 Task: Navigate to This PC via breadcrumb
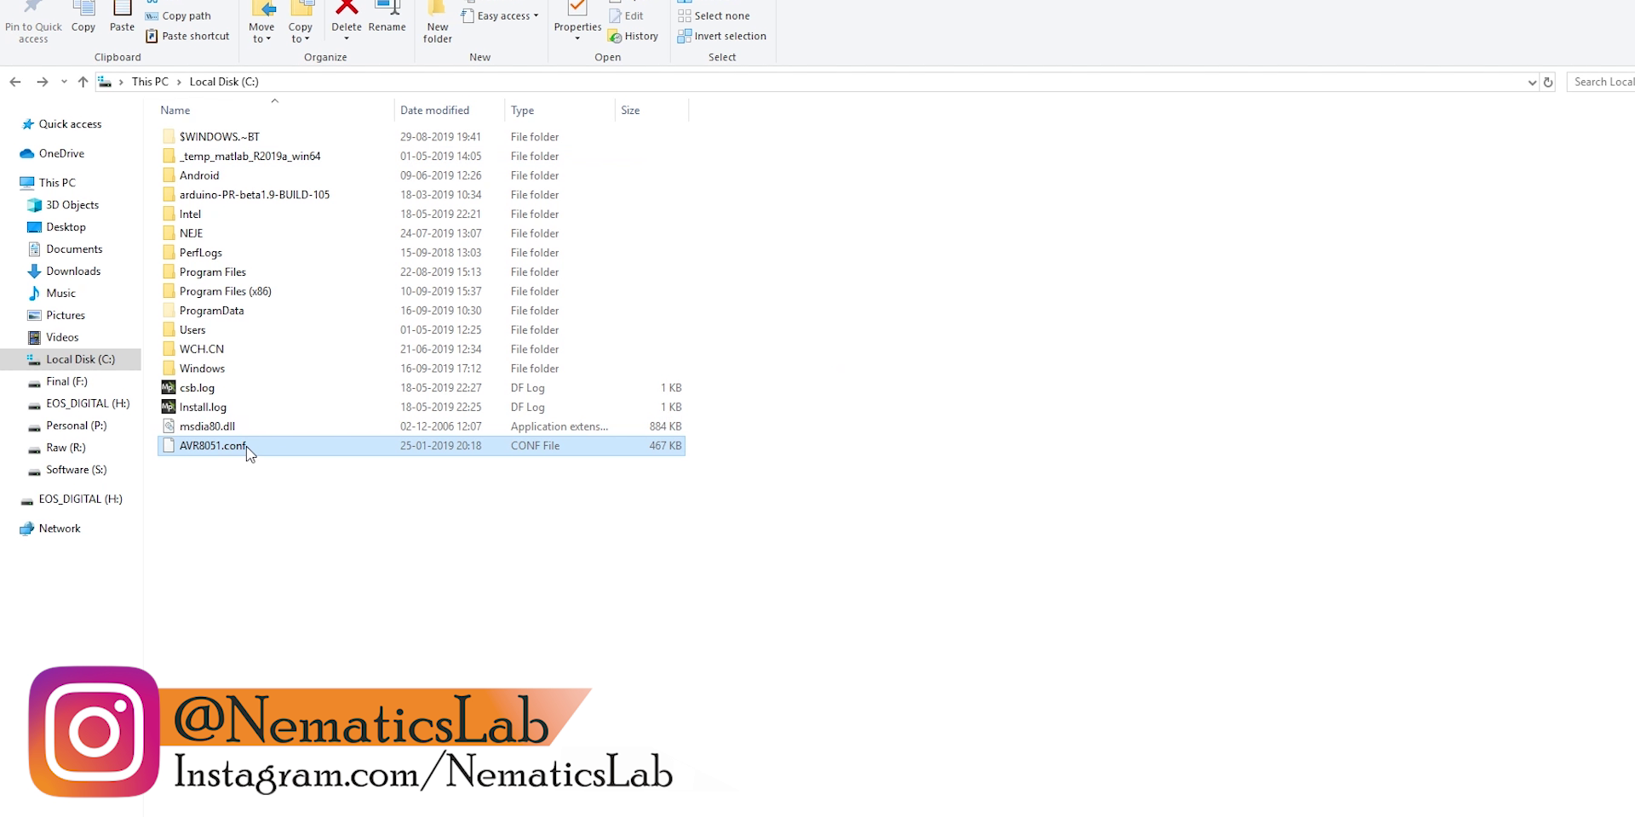(150, 81)
